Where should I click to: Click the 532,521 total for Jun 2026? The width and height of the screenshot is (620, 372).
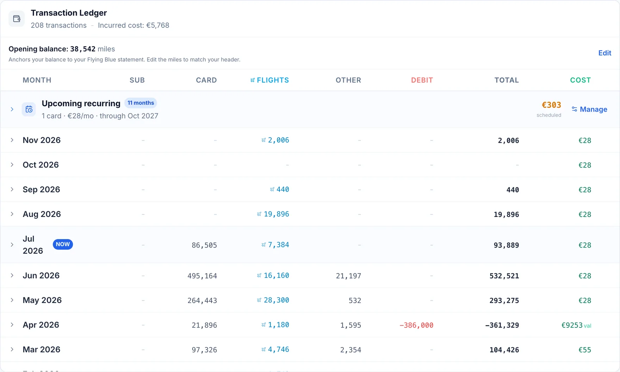point(504,276)
